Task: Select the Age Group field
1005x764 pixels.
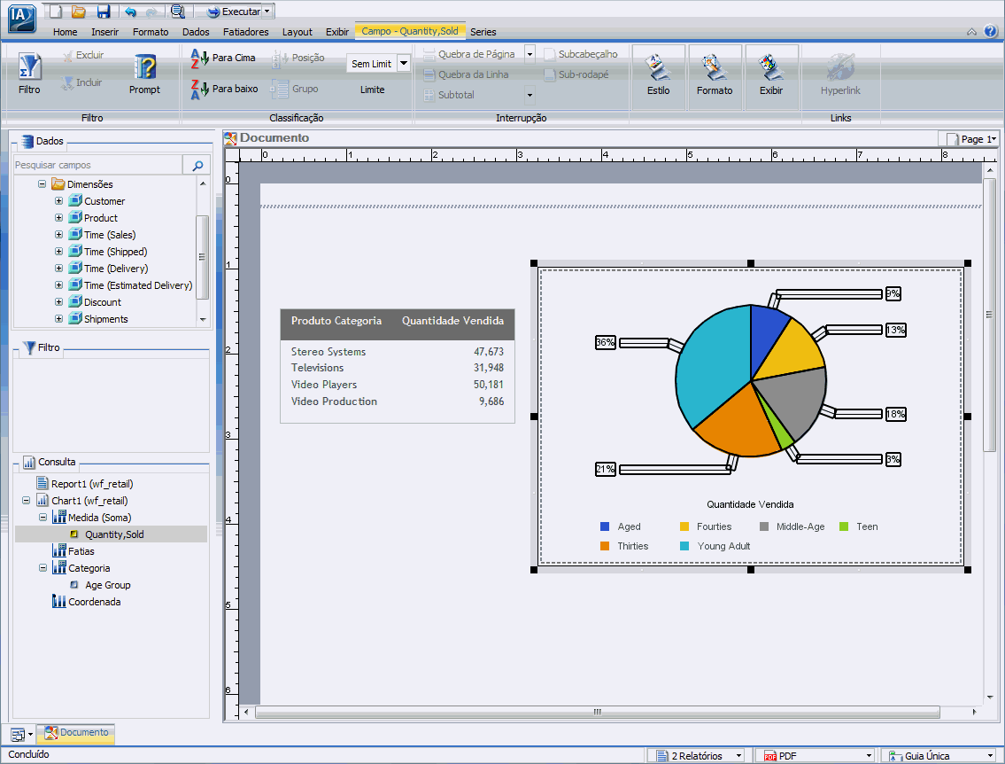Action: (x=108, y=585)
